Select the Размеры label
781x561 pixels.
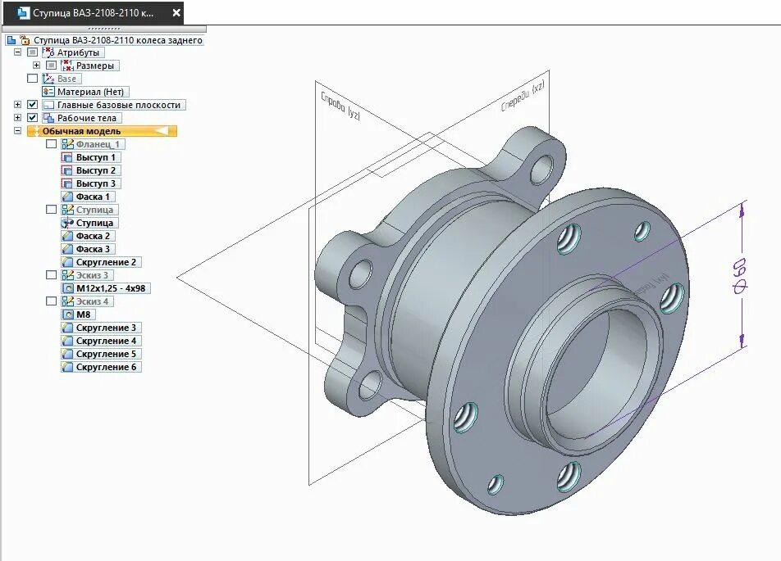point(94,66)
